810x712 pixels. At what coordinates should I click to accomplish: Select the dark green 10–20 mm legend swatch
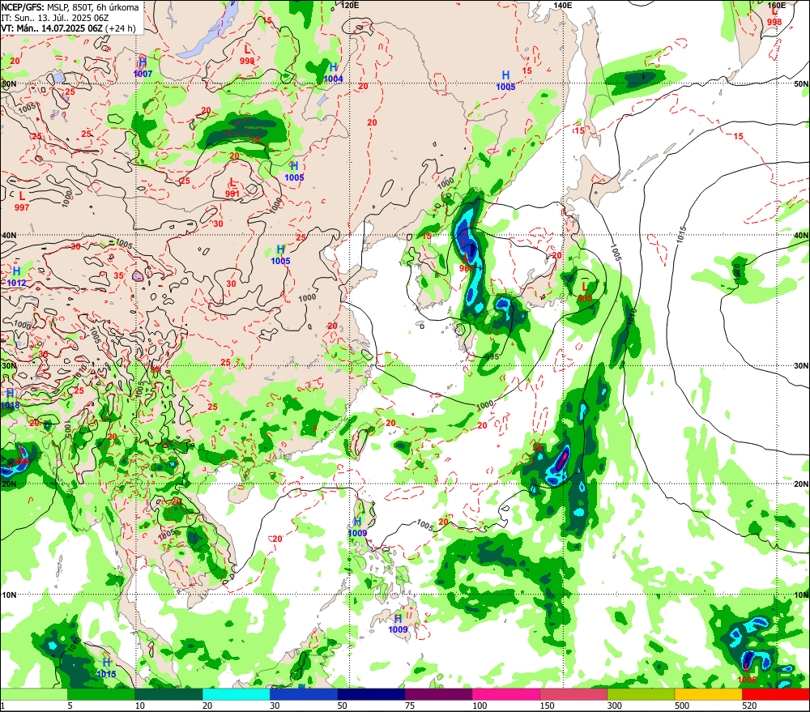pos(169,694)
